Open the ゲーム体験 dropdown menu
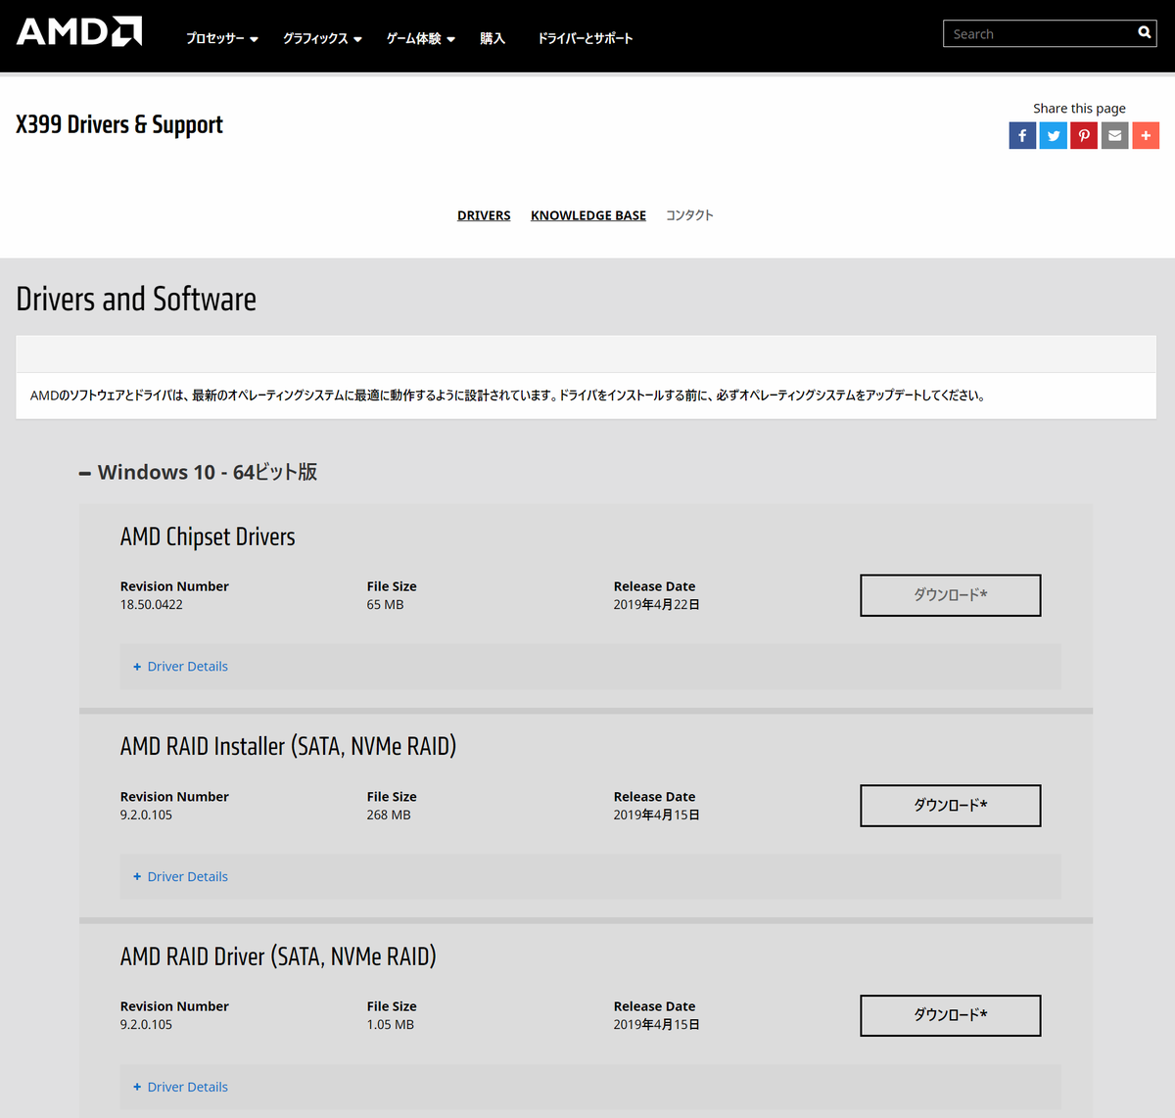Viewport: 1175px width, 1118px height. [421, 38]
